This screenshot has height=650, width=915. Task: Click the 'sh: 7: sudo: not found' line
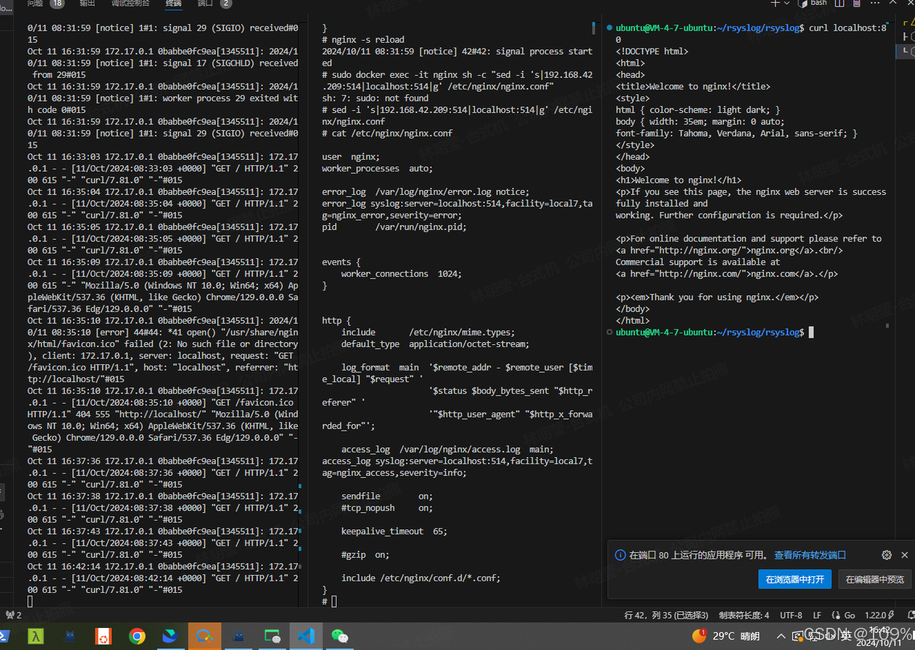click(x=375, y=98)
